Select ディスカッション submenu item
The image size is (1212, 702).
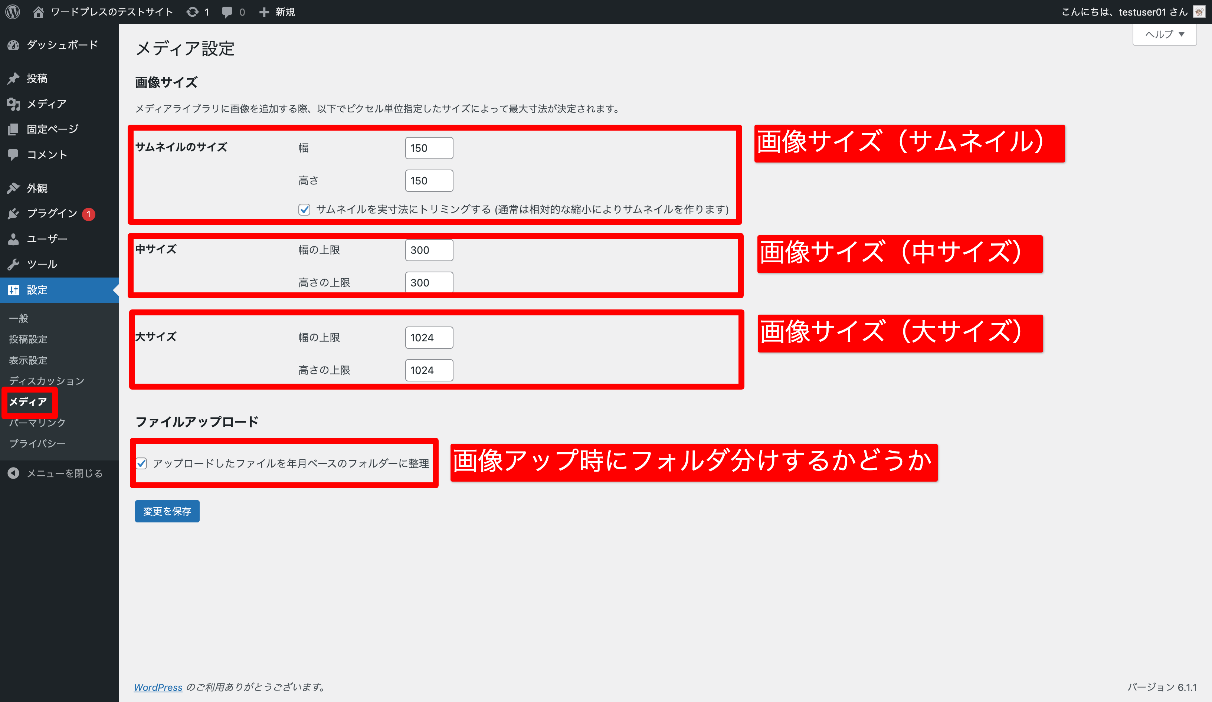(x=47, y=381)
